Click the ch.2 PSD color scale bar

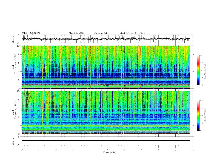[x=198, y=116]
